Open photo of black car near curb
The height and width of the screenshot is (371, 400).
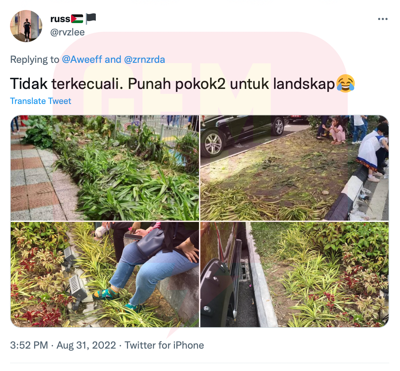pyautogui.click(x=294, y=168)
